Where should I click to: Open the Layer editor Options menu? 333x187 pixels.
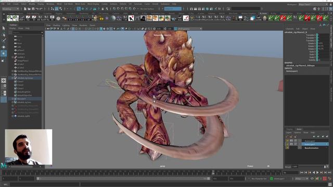click(x=297, y=132)
